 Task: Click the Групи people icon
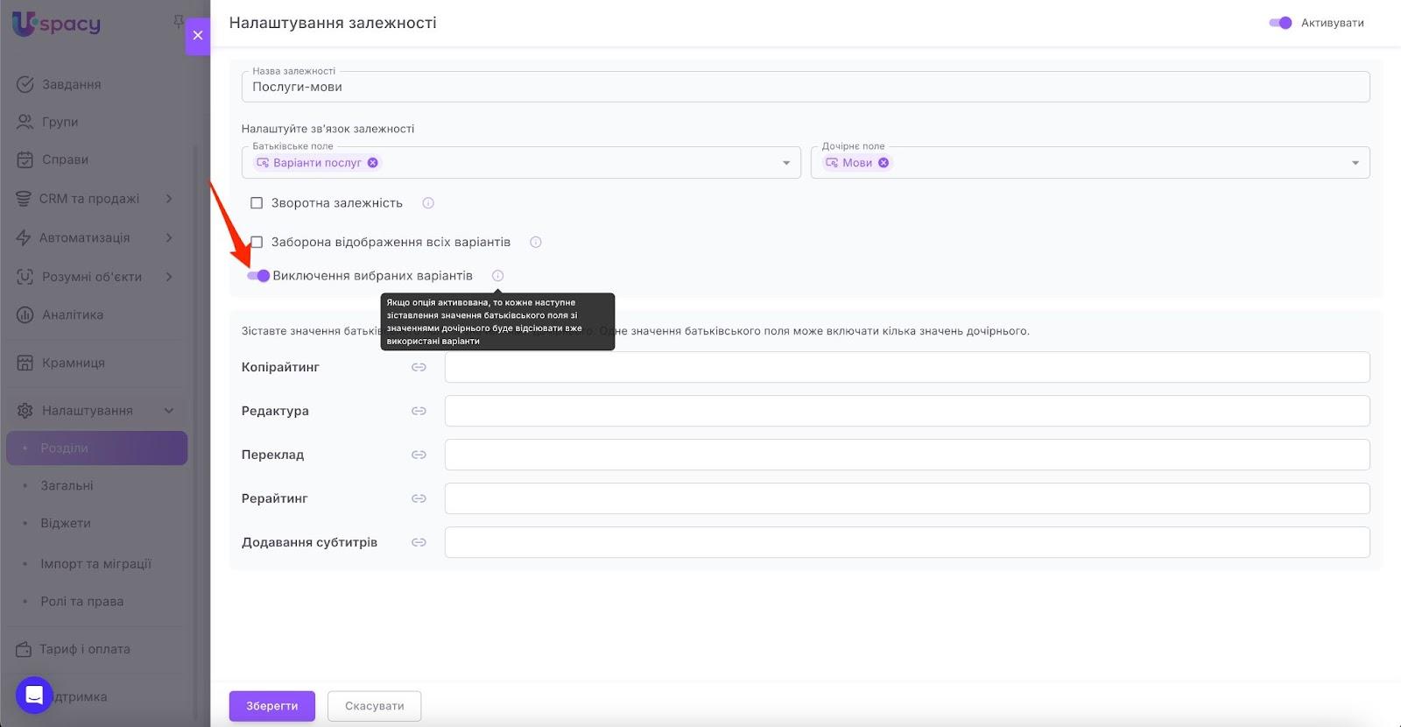coord(25,122)
